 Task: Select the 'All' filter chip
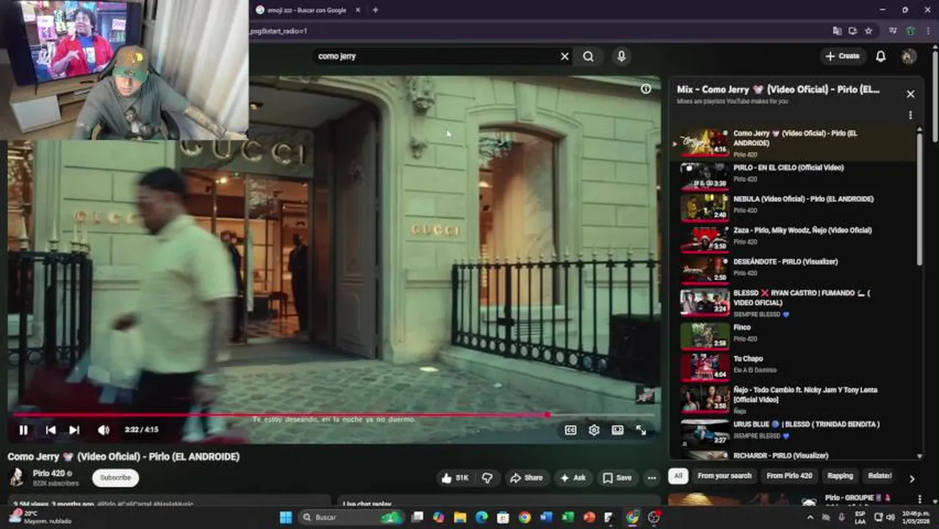click(x=677, y=476)
